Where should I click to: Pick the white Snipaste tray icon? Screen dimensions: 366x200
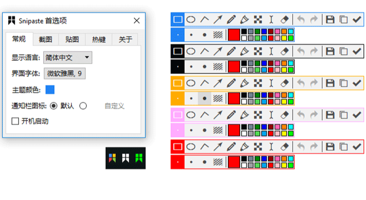click(x=126, y=158)
